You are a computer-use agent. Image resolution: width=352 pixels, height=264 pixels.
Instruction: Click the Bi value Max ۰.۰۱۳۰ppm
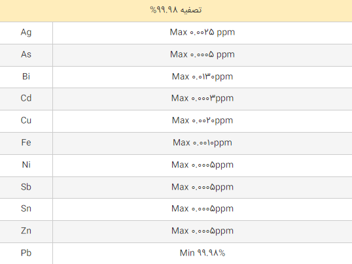(202, 77)
